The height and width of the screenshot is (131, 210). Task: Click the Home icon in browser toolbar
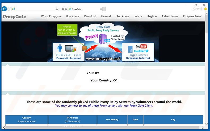[x=194, y=9]
